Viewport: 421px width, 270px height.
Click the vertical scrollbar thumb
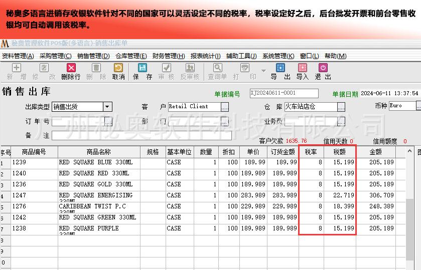tap(409, 229)
